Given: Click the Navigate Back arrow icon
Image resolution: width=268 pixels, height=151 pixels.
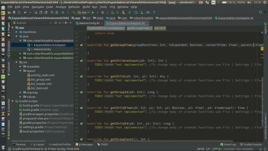Looking at the screenshot, I should pos(63,13).
